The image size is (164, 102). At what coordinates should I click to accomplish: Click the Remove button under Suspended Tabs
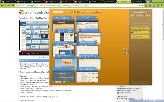[x=140, y=15]
